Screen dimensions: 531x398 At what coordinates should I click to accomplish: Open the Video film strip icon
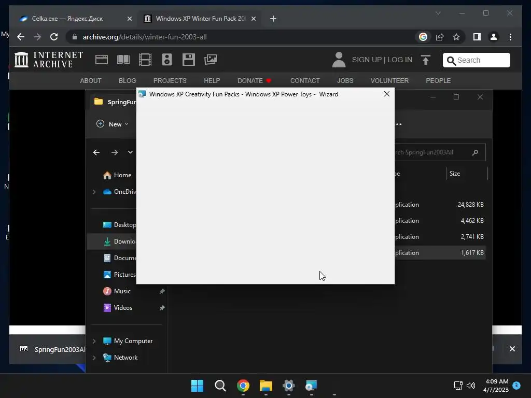[x=145, y=60]
